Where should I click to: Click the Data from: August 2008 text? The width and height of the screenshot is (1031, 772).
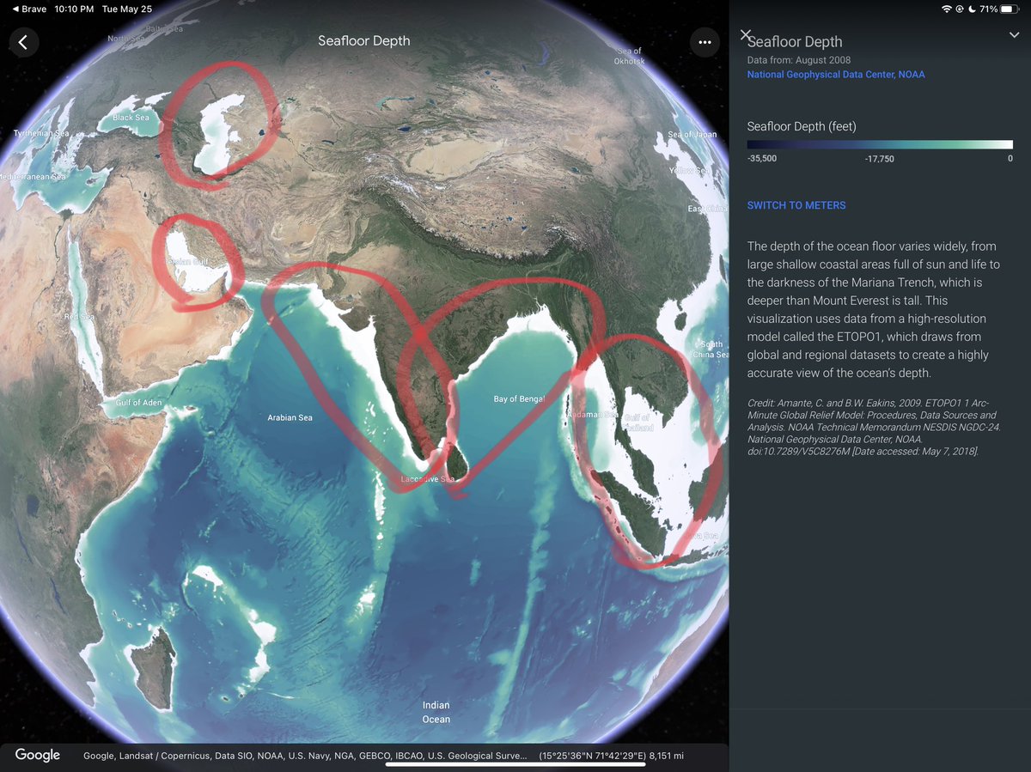tap(798, 60)
